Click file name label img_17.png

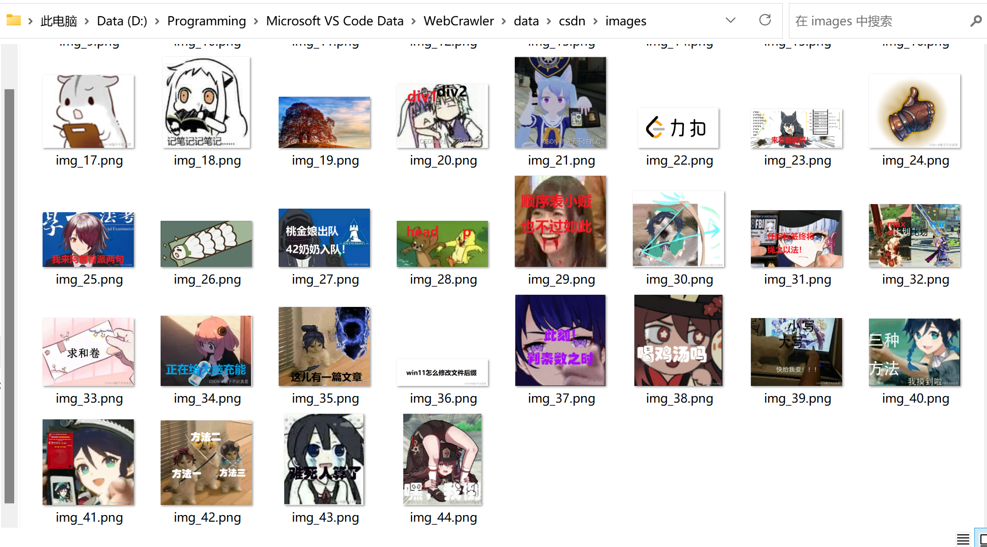click(89, 161)
